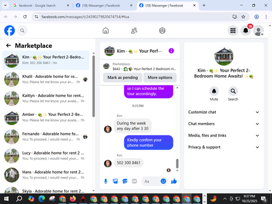Open the Groups icon in top navigation
Screen dimensions: 272x204
pyautogui.click(x=162, y=30)
